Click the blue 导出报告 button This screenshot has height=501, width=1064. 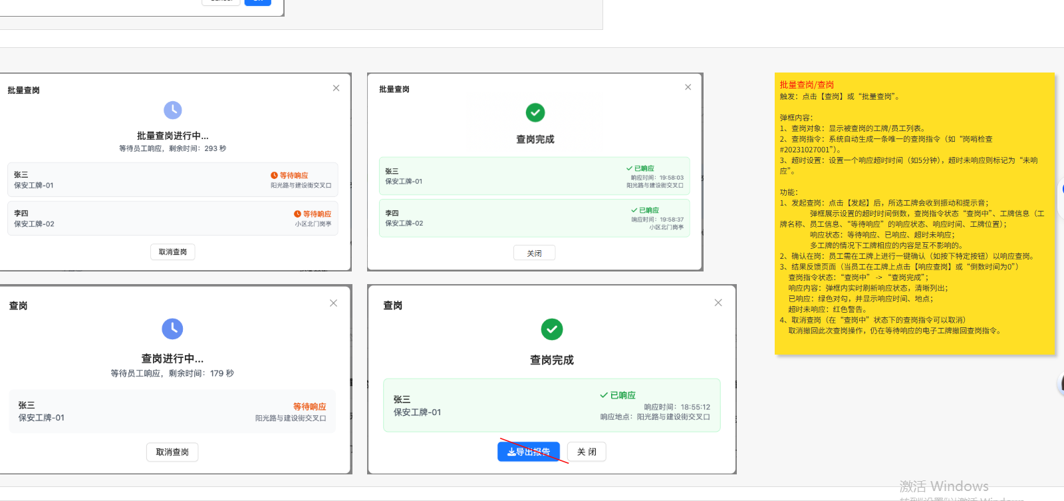click(529, 452)
